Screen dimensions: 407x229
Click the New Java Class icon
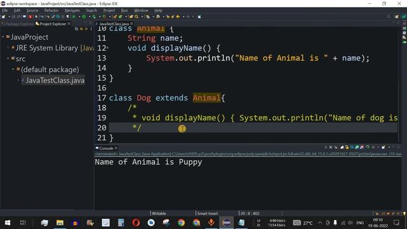(120, 17)
